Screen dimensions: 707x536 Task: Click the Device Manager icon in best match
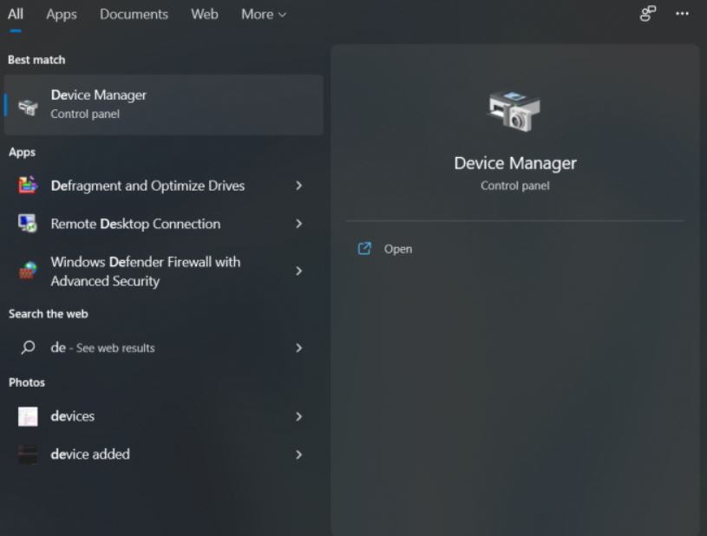(28, 106)
